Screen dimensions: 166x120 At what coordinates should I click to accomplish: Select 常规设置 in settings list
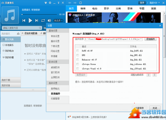pyautogui.click(x=55, y=36)
